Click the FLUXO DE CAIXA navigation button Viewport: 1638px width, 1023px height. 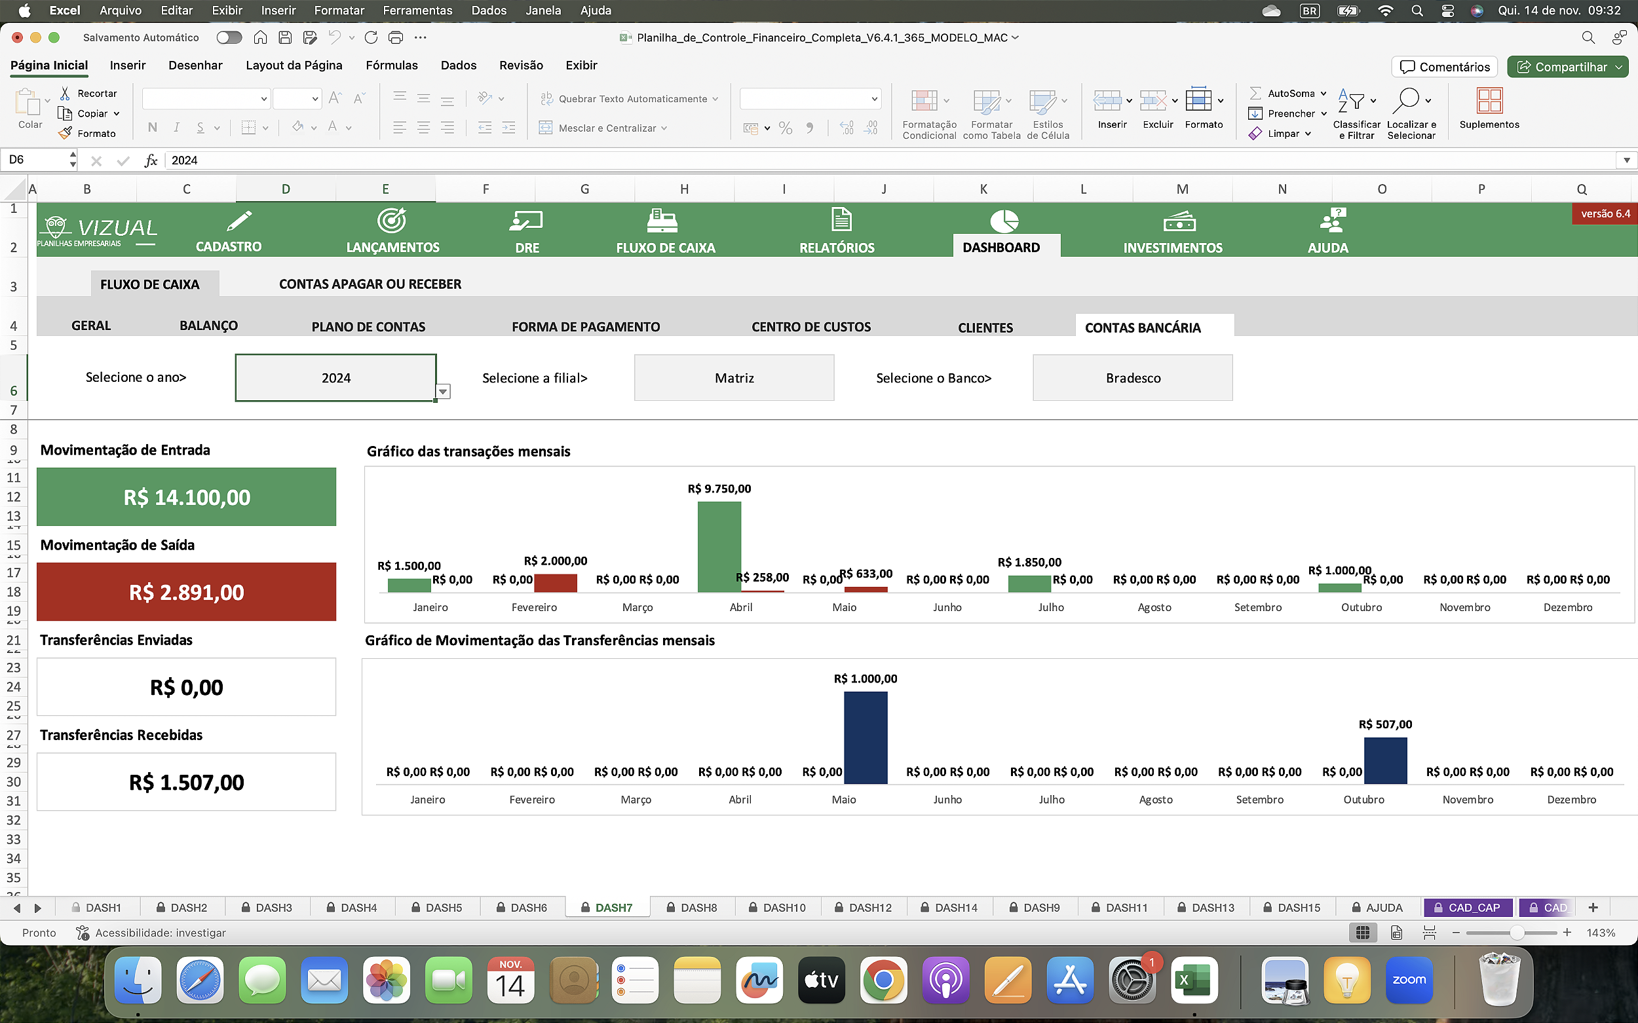coord(665,231)
